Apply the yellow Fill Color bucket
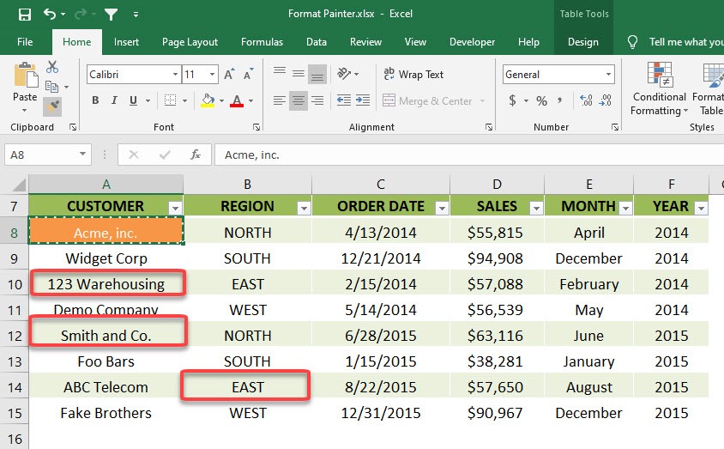The width and height of the screenshot is (724, 449). 208,100
